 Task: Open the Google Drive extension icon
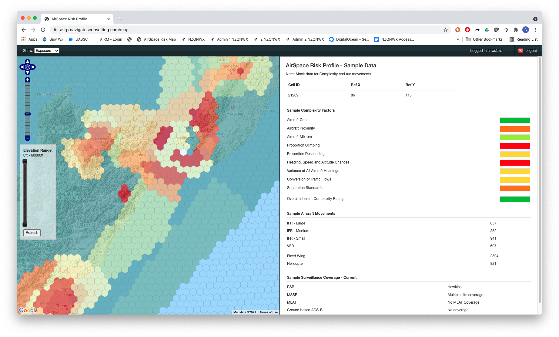[x=487, y=30]
